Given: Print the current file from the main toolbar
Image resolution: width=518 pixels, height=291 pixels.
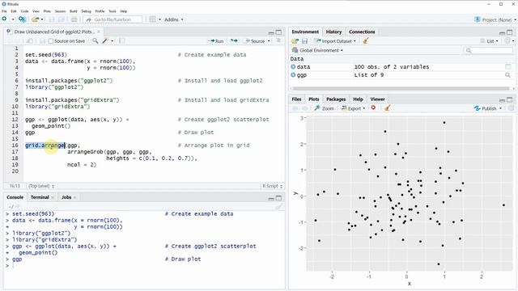Looking at the screenshot, I should tap(74, 19).
